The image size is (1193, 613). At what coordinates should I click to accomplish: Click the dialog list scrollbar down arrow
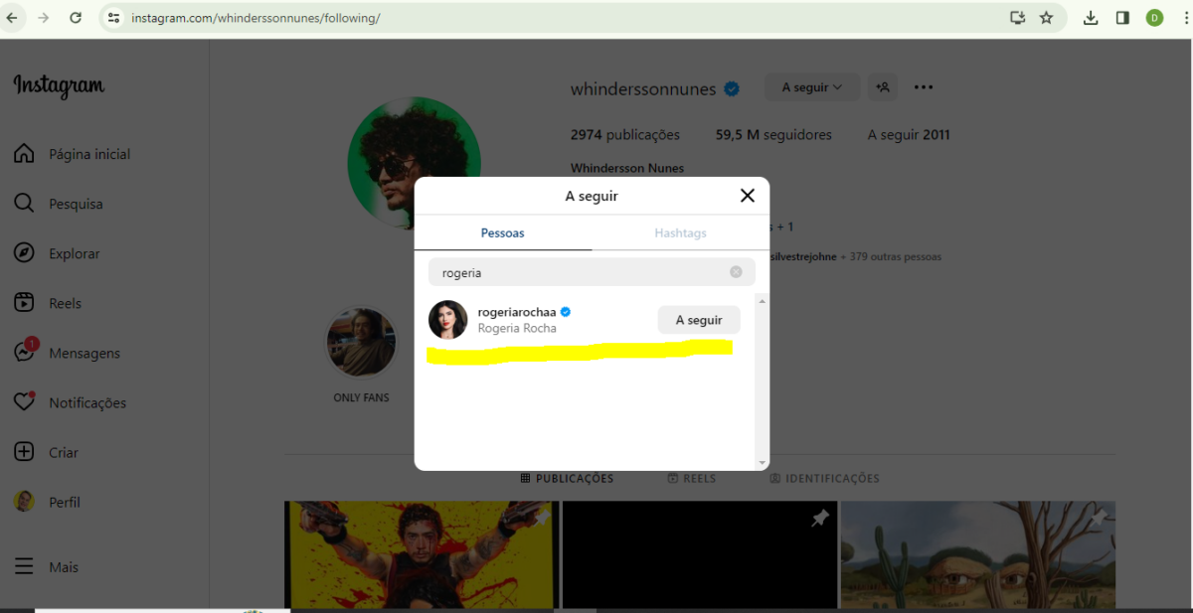click(x=763, y=463)
